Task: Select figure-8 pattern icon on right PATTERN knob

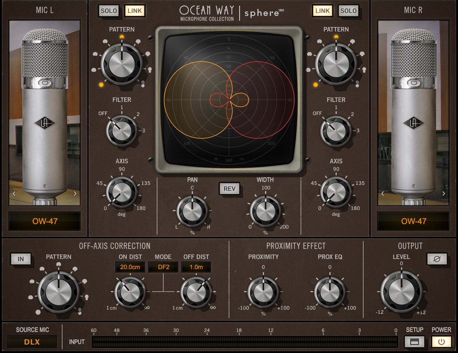Action: [357, 83]
